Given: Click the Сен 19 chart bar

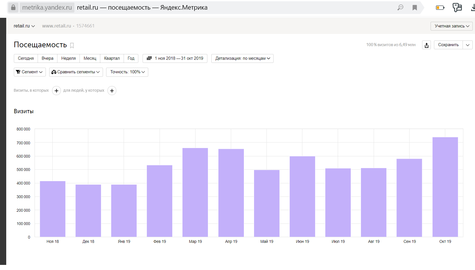Looking at the screenshot, I should [x=409, y=198].
